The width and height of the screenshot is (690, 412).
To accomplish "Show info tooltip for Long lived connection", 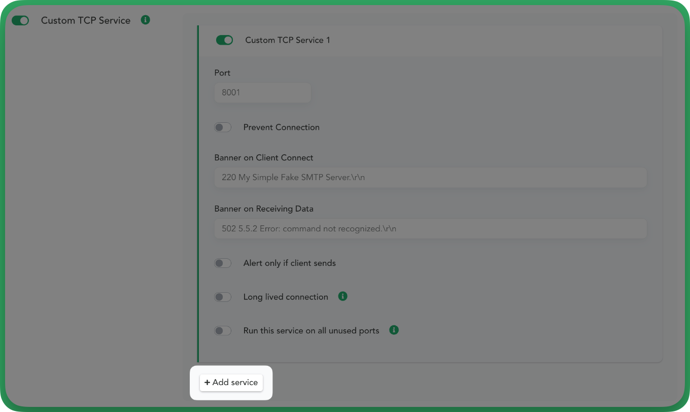I will click(x=343, y=296).
